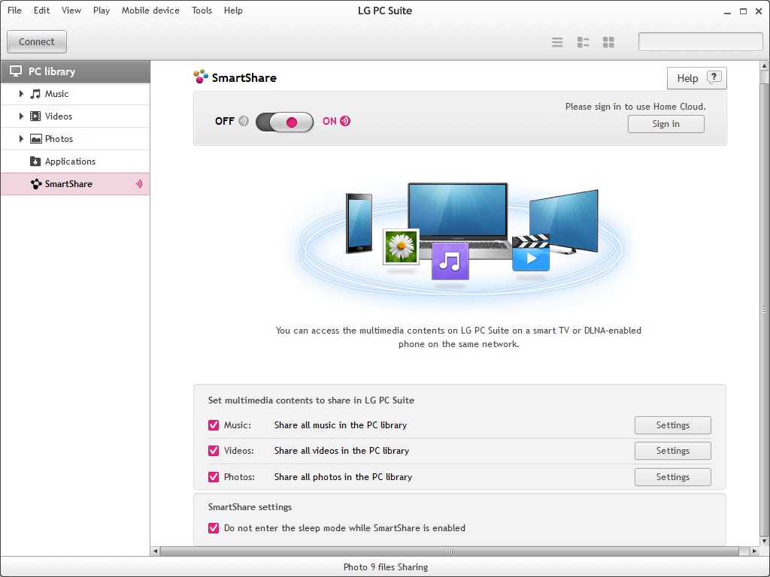Open the Tools menu
The image size is (770, 577).
click(x=202, y=11)
